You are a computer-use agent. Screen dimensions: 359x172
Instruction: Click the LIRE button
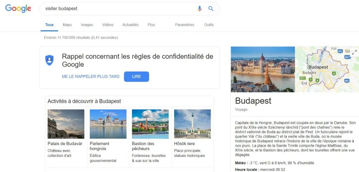136,77
